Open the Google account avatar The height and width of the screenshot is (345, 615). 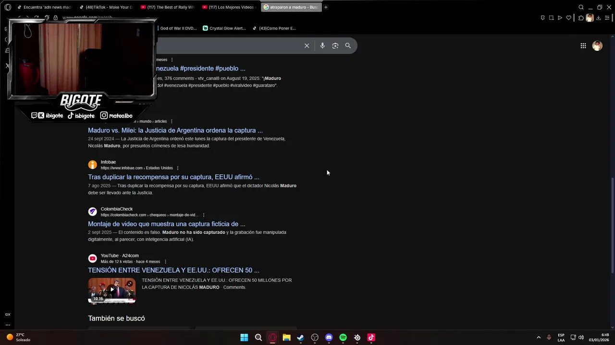tap(597, 46)
